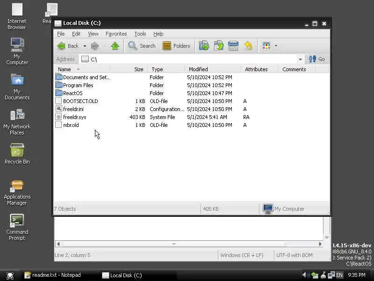Click the '405 KB' status bar entry

tap(211, 209)
